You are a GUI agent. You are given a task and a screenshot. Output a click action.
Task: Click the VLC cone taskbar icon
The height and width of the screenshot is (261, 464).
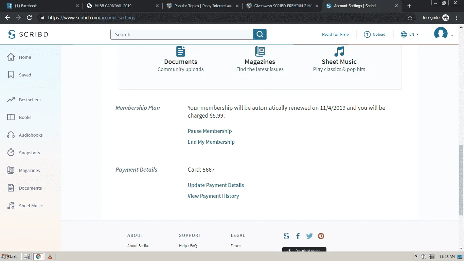(50, 257)
